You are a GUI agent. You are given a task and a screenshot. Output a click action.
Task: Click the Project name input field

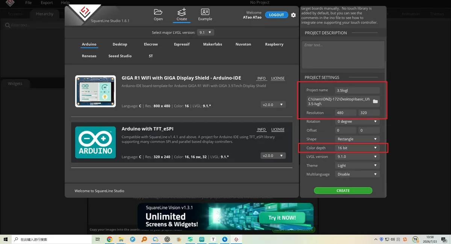357,90
